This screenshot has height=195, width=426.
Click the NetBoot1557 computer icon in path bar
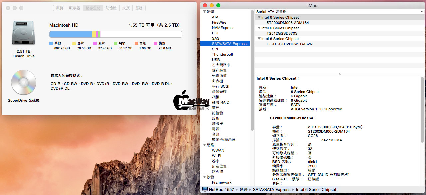point(205,190)
